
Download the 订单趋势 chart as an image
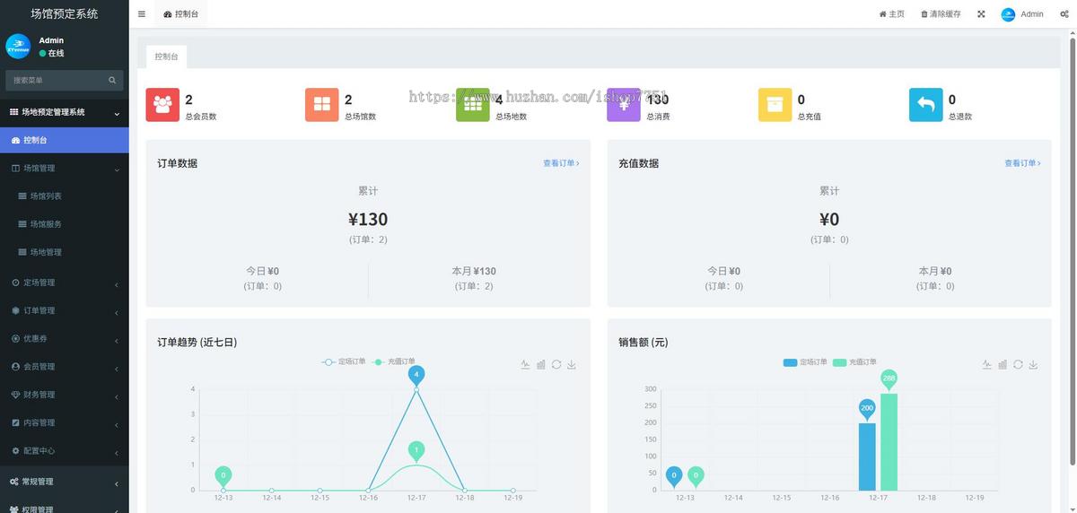pos(572,364)
